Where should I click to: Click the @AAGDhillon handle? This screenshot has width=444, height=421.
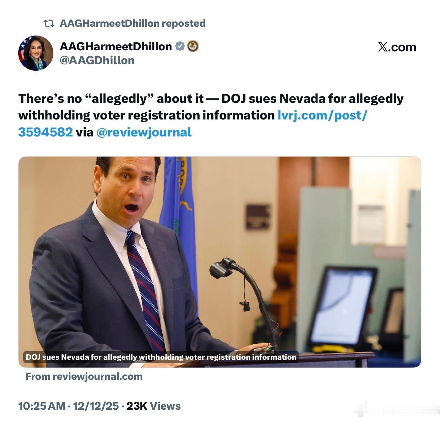tap(97, 60)
